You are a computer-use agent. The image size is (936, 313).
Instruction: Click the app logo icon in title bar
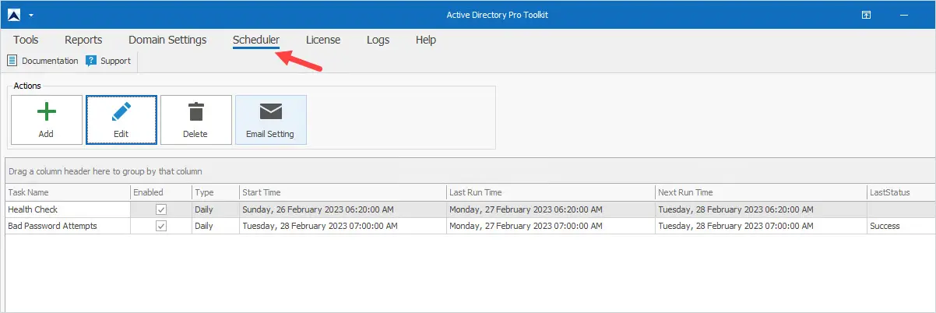pyautogui.click(x=14, y=15)
